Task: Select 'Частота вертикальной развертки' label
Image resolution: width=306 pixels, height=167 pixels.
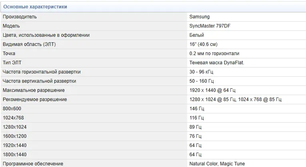Action: (x=40, y=81)
